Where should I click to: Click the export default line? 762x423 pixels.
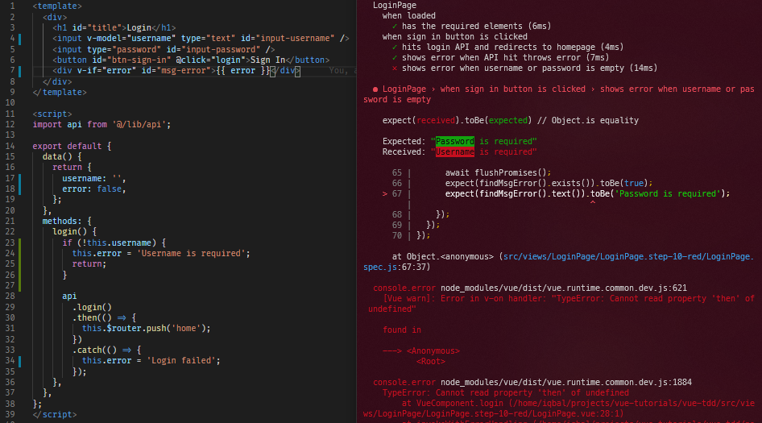72,146
